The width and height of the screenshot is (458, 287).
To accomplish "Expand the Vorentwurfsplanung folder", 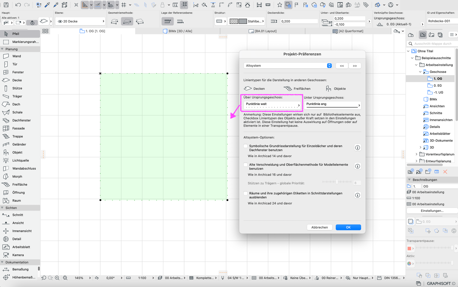I will pos(416,154).
